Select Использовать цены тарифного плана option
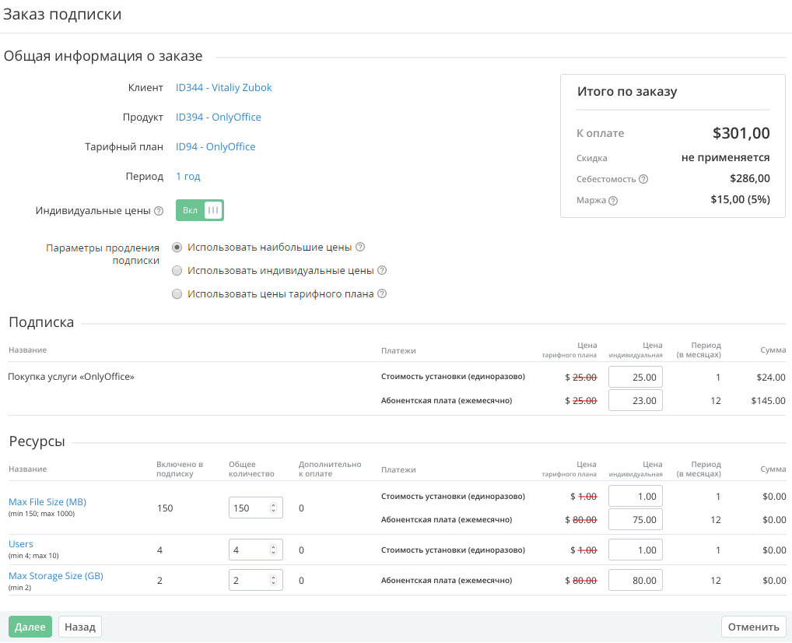Screen dimensions: 792x643 [x=177, y=294]
